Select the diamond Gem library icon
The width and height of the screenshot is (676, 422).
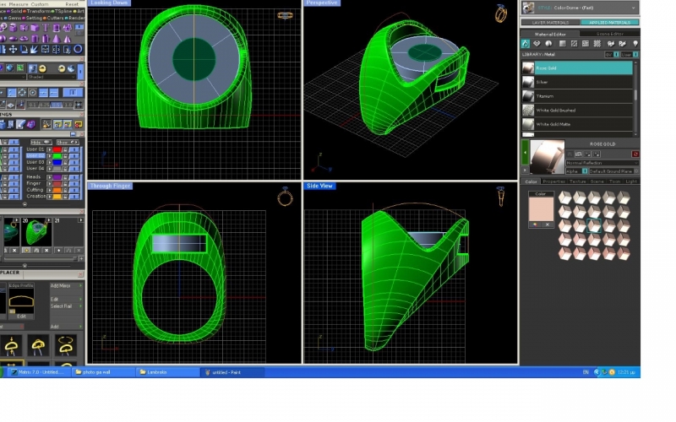coord(537,44)
